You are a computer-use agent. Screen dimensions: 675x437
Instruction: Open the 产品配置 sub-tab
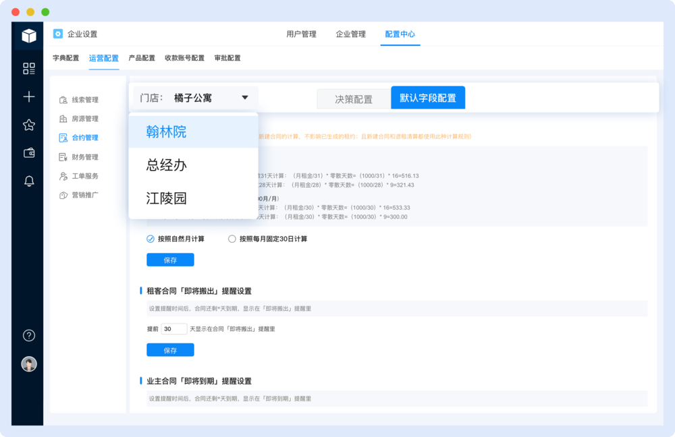[x=142, y=58]
